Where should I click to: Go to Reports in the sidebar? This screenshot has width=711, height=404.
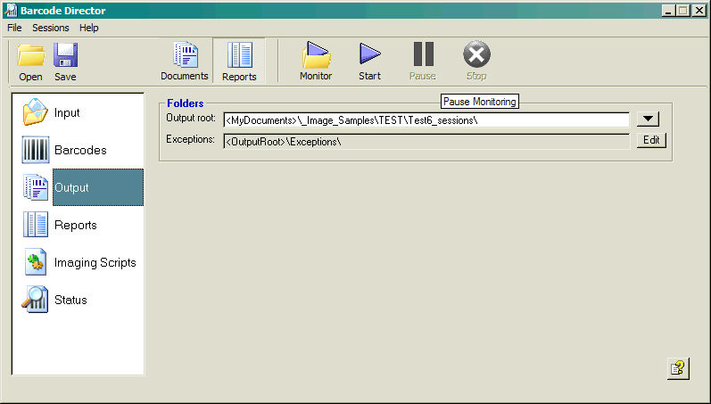tap(79, 226)
